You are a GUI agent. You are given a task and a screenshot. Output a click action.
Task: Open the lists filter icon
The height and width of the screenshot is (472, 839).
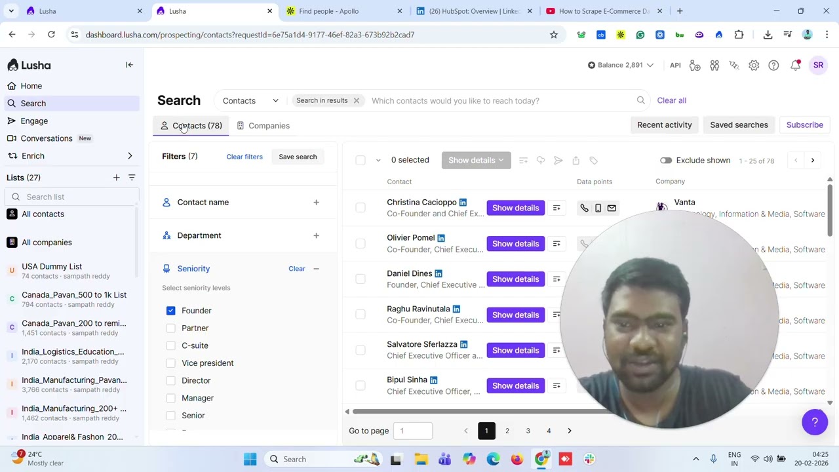pyautogui.click(x=132, y=178)
